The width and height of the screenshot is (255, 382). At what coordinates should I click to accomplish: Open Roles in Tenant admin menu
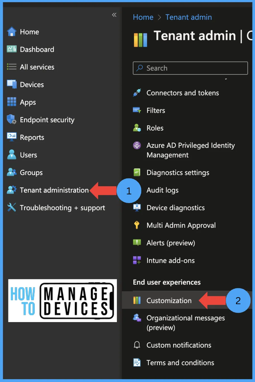[155, 128]
